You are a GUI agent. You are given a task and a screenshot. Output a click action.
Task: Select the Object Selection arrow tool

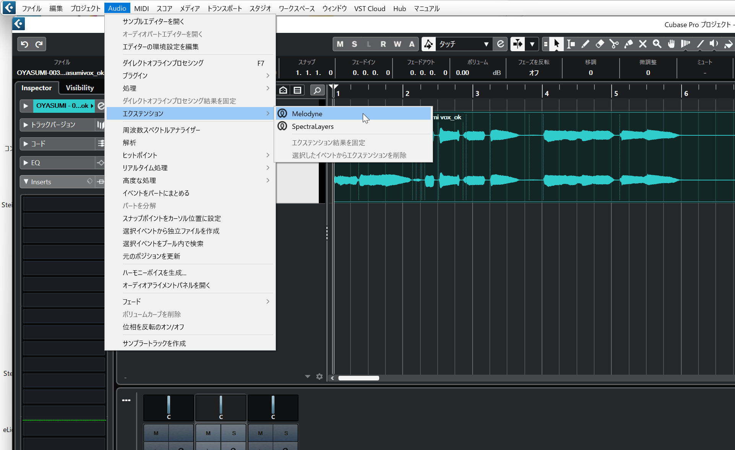tap(556, 44)
